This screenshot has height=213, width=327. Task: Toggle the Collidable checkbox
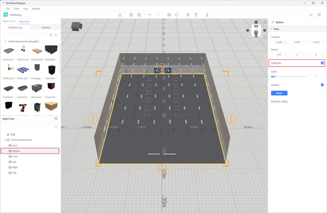pos(322,63)
